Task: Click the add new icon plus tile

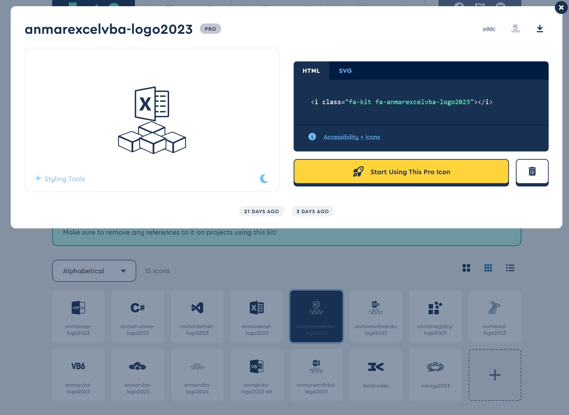Action: click(x=494, y=375)
